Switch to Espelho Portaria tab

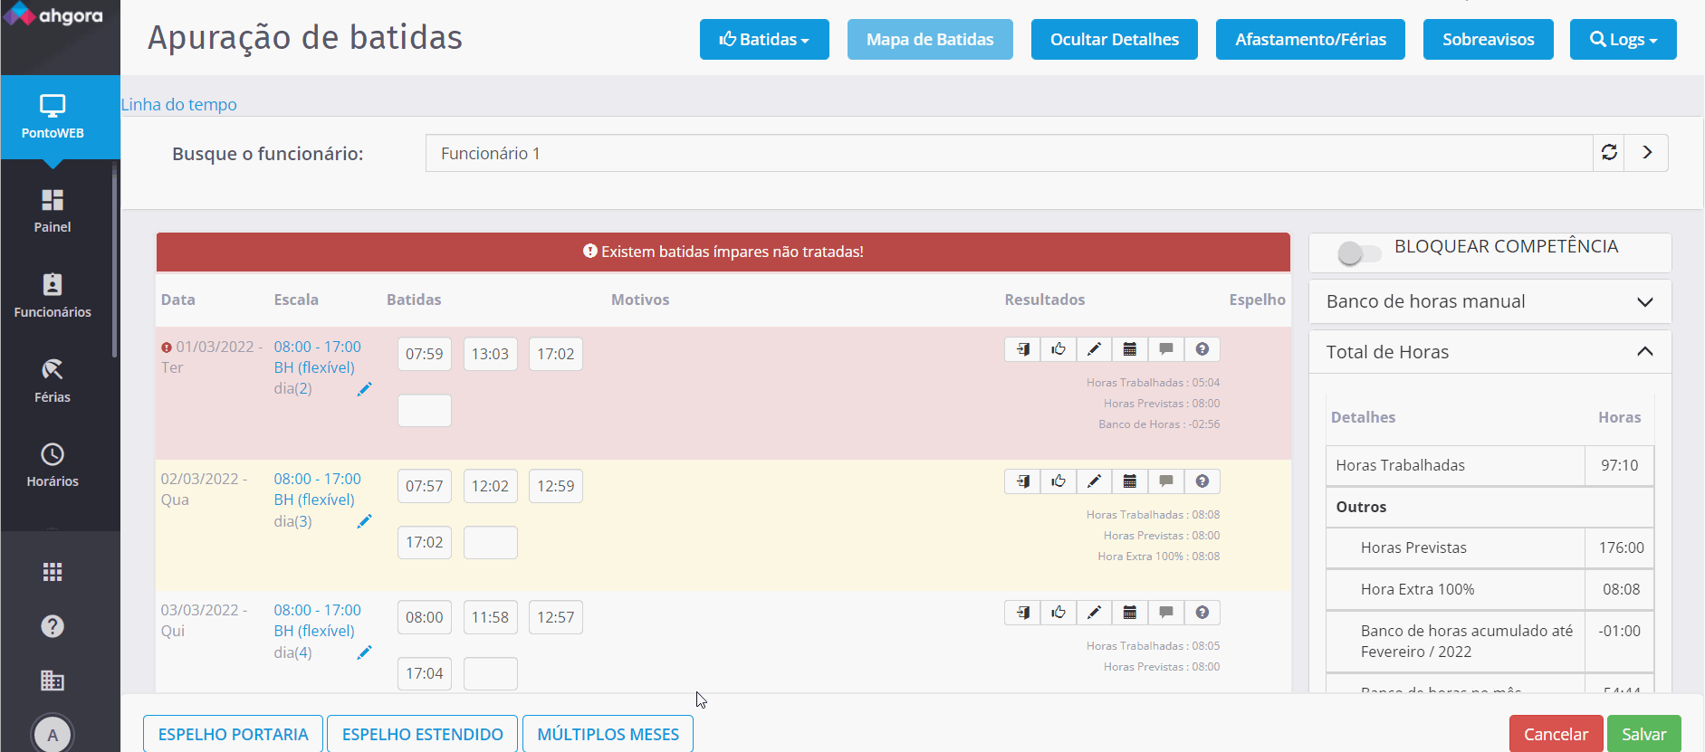234,734
